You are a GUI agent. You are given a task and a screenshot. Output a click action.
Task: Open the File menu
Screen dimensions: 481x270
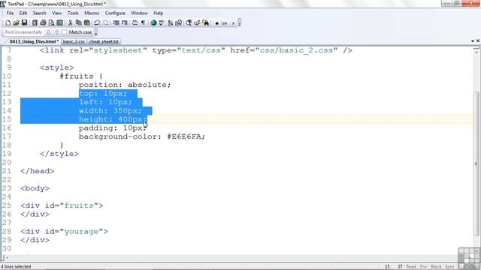[10, 13]
